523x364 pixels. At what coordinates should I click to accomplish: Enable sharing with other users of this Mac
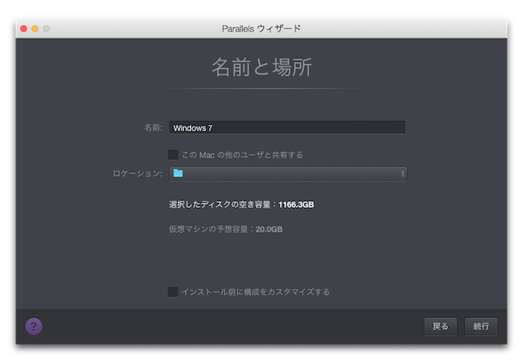pyautogui.click(x=173, y=155)
